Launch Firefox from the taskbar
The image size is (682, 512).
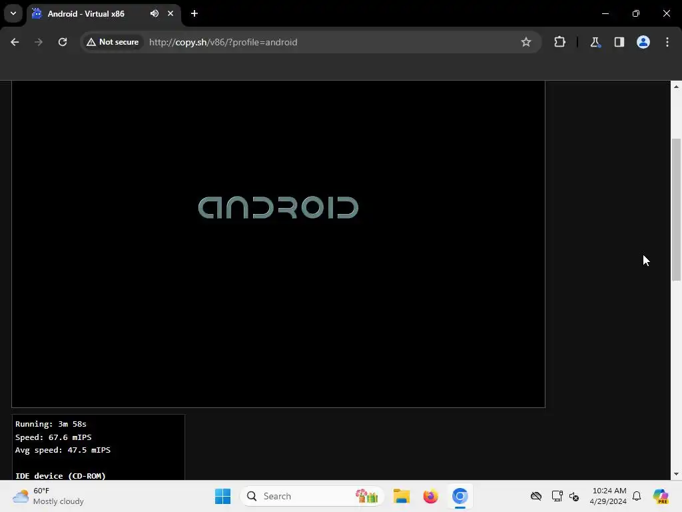[431, 496]
